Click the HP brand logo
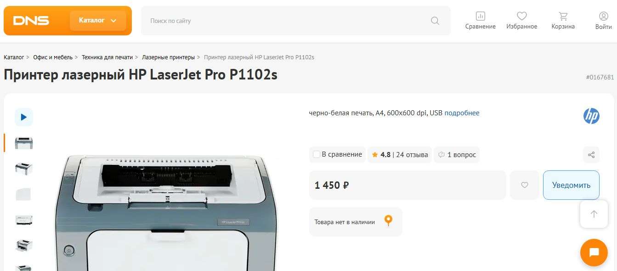This screenshot has height=271, width=617. [591, 116]
